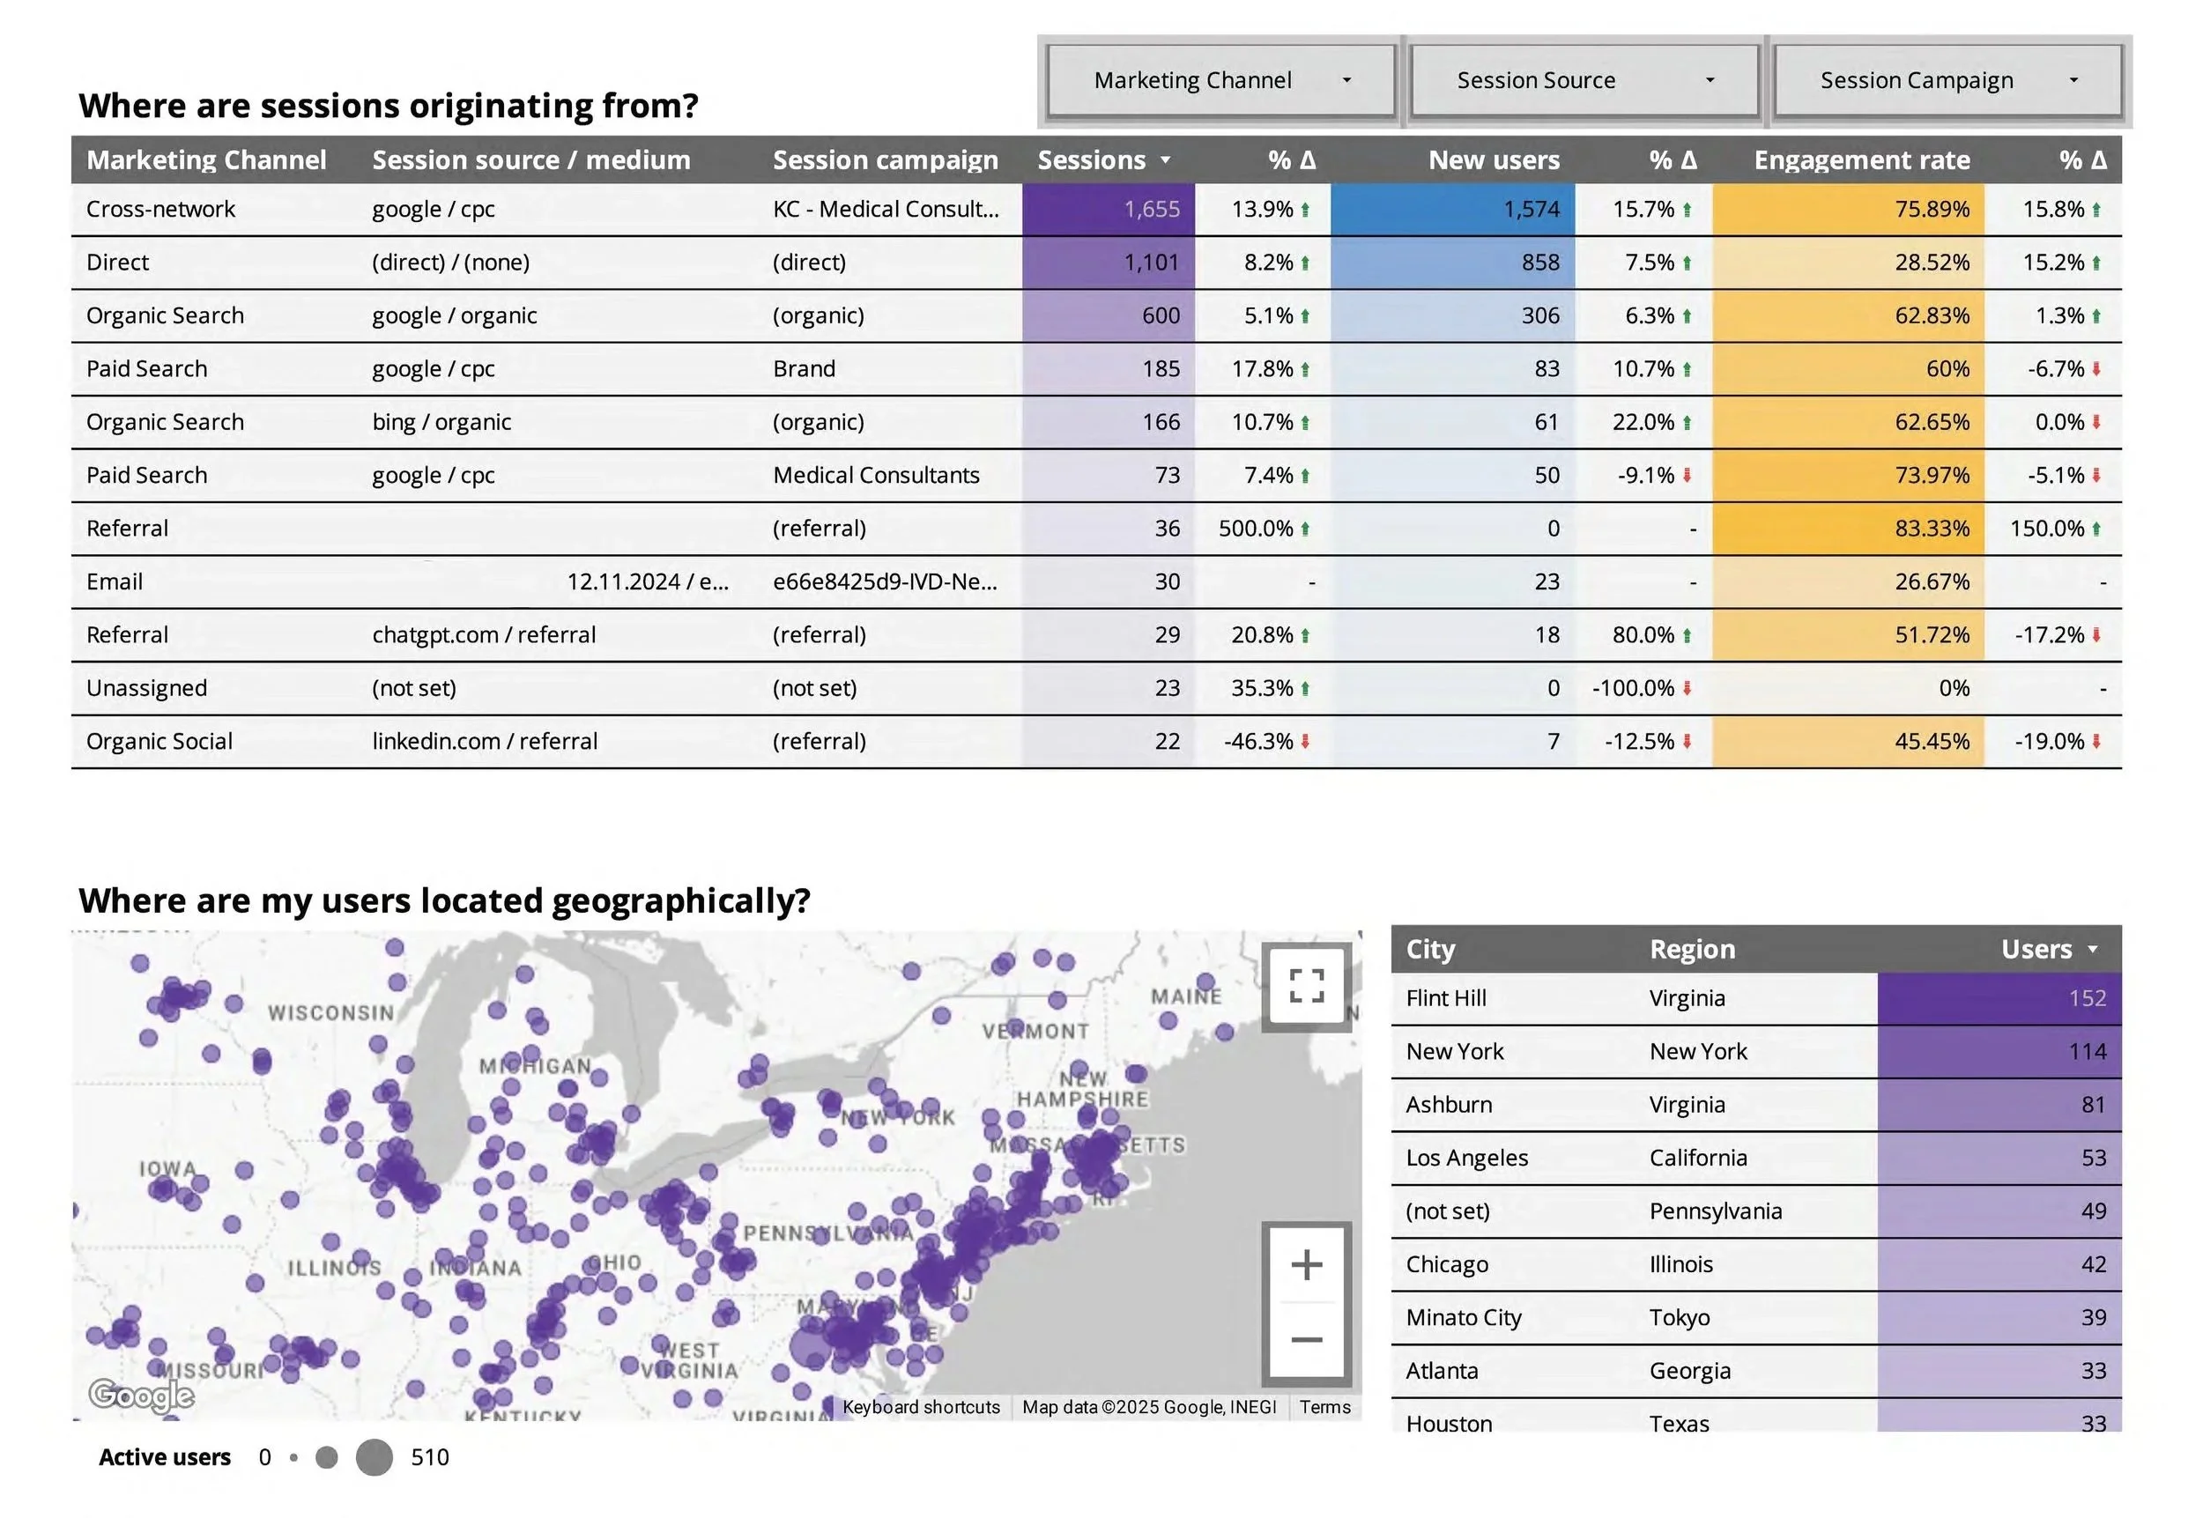The height and width of the screenshot is (1518, 2203).
Task: Click the google / organic source cell
Action: pos(454,315)
